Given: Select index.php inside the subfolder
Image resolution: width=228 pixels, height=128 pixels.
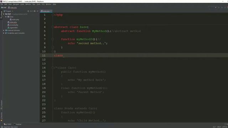Looking at the screenshot, I should tap(14, 20).
